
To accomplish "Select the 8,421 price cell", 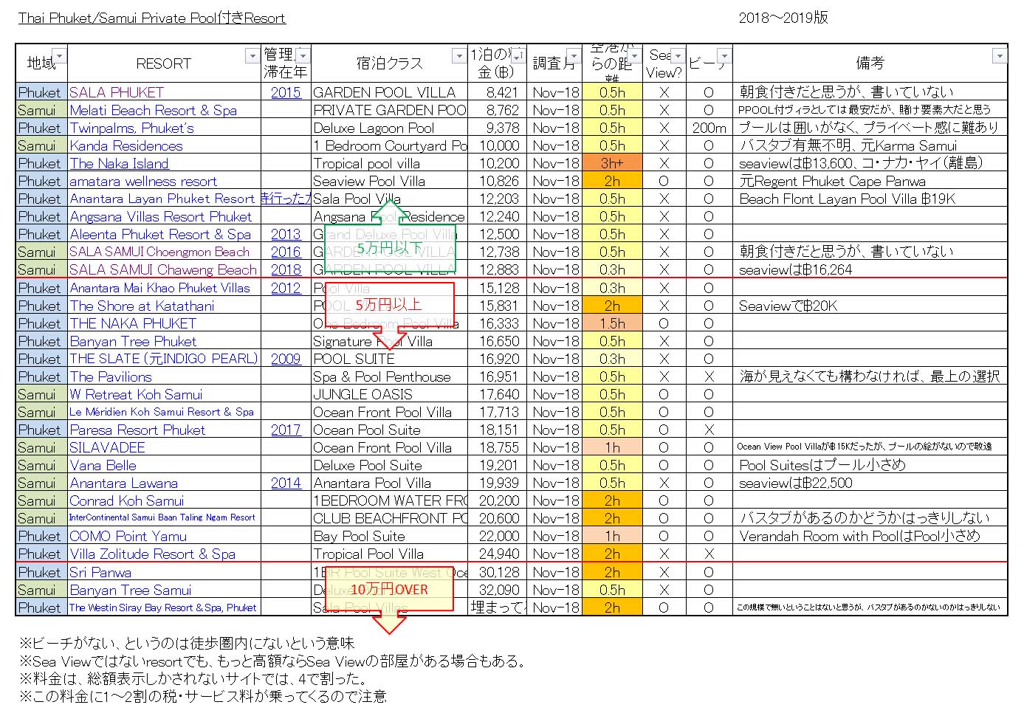I will pos(498,92).
